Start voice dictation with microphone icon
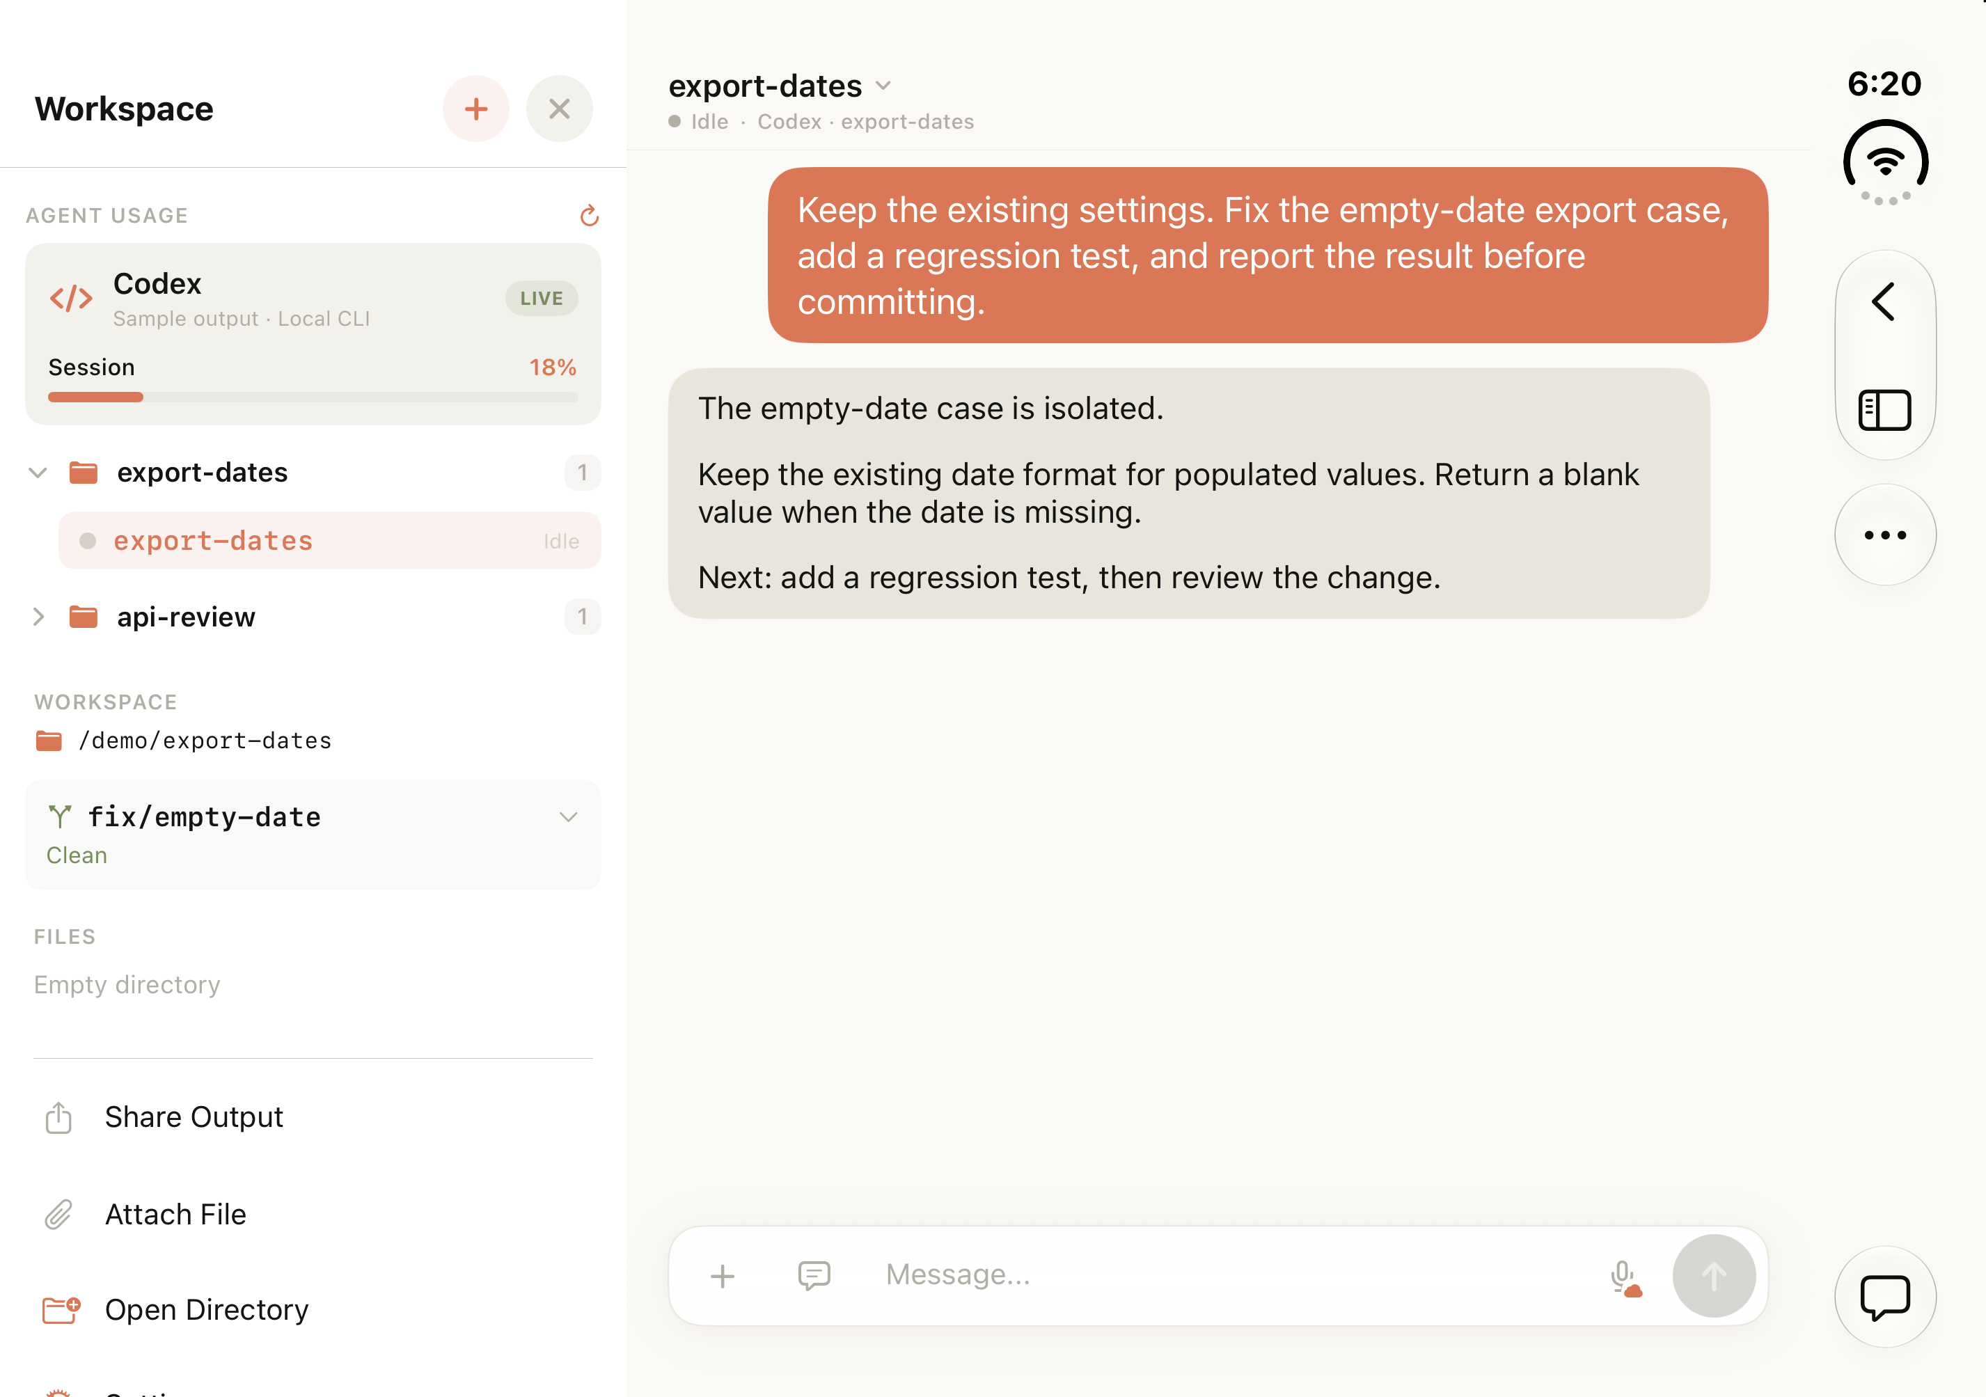The height and width of the screenshot is (1397, 1986). pyautogui.click(x=1625, y=1278)
